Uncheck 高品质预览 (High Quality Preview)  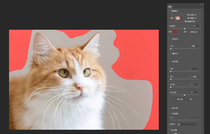click(186, 21)
